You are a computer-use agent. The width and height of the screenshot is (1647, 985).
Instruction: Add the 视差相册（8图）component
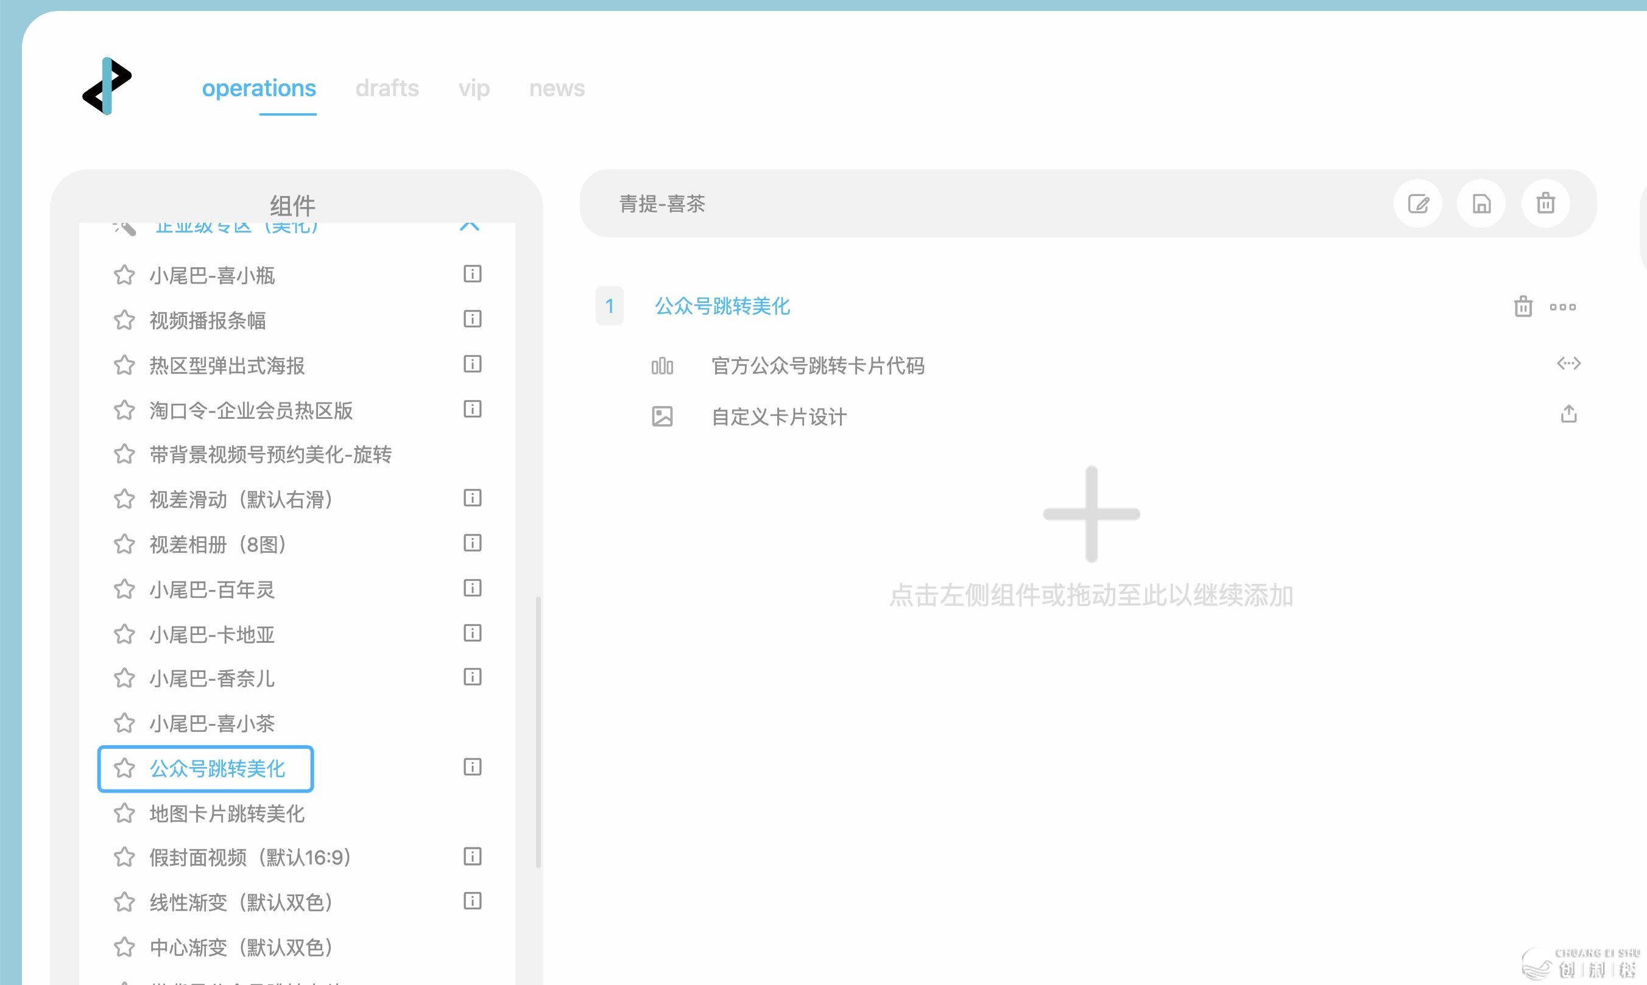coord(217,545)
